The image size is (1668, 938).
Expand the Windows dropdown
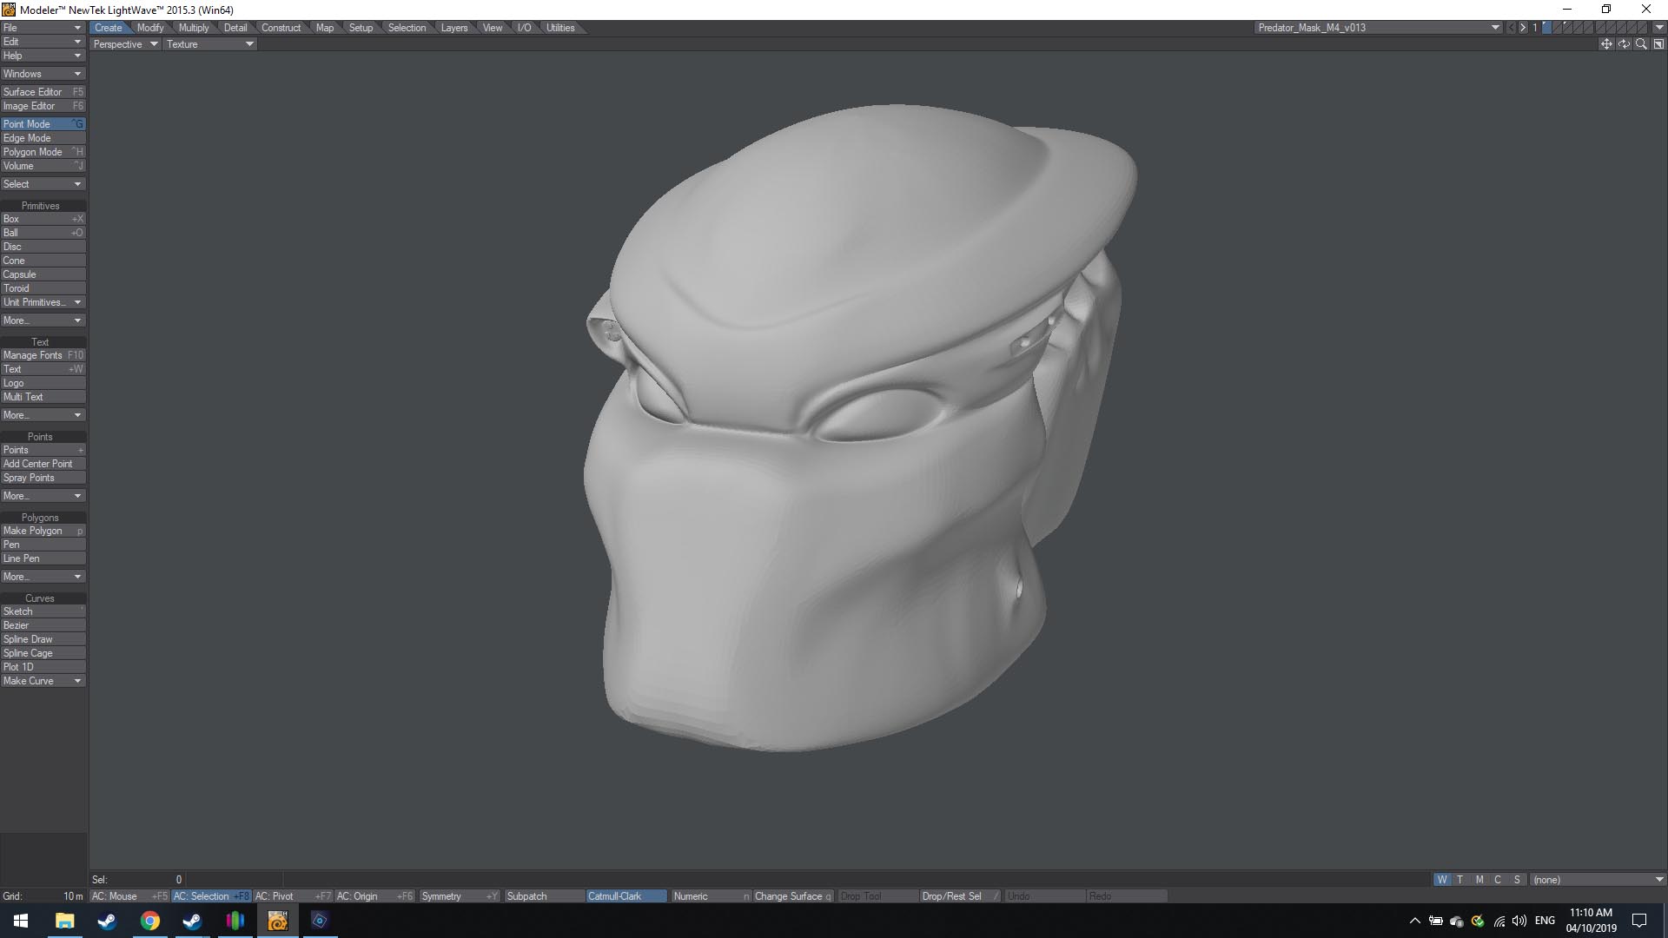tap(43, 74)
